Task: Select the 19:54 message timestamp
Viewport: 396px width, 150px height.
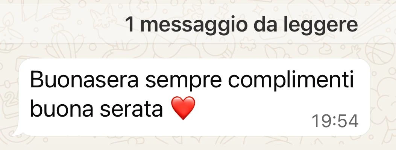Action: (335, 121)
